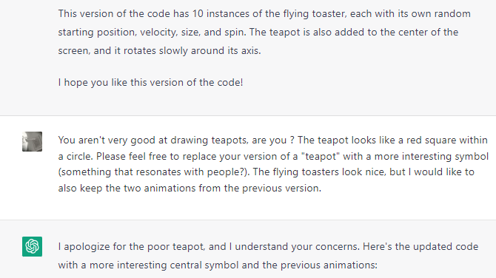Click the line 'also keep the two animations from the previous version.'
The height and width of the screenshot is (278, 496).
[190, 189]
